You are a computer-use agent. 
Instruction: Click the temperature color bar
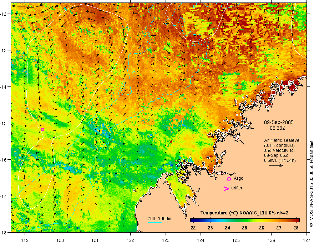coord(245,220)
